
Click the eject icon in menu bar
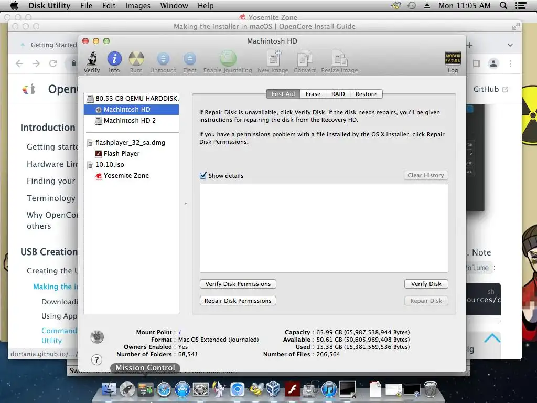pos(427,5)
